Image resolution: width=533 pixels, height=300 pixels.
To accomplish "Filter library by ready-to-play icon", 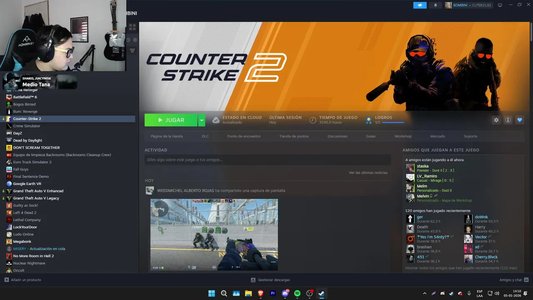I will [x=135, y=40].
